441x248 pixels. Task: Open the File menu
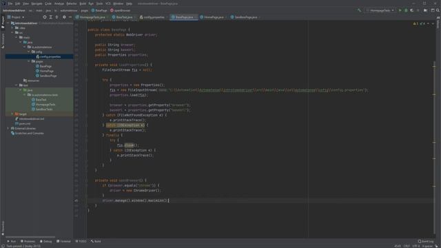10,3
